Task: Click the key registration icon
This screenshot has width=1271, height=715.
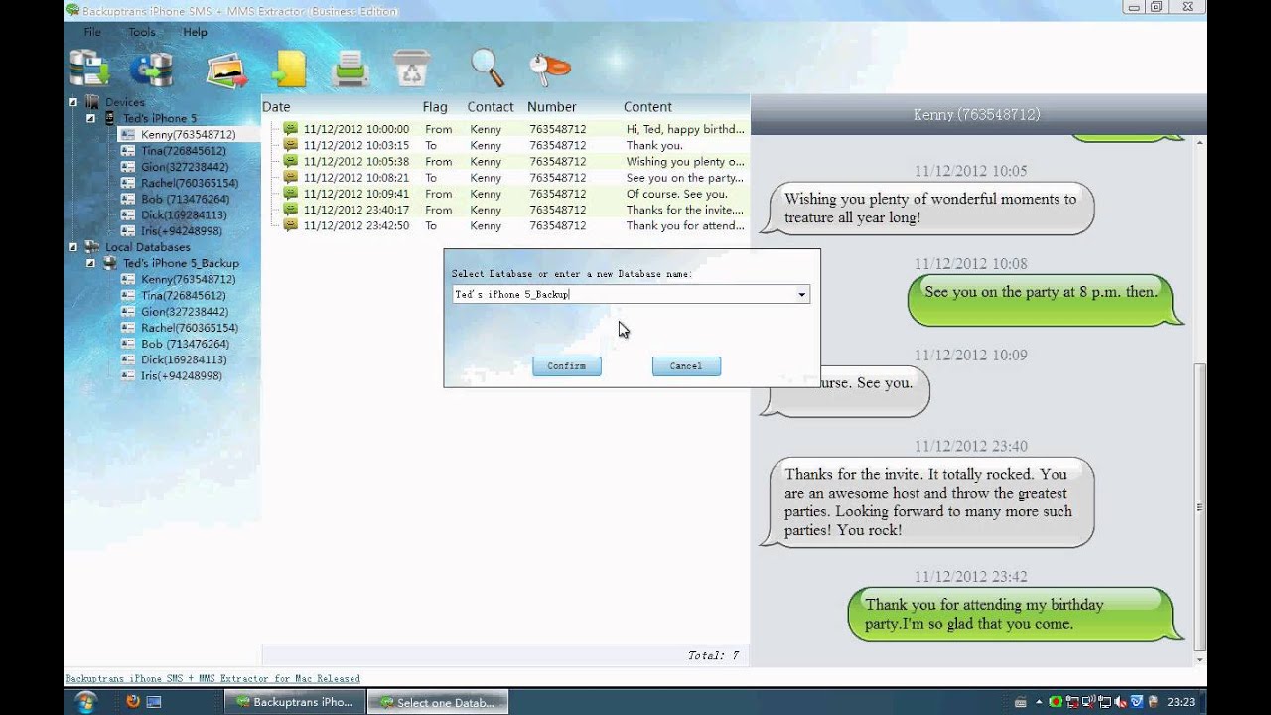Action: [550, 67]
